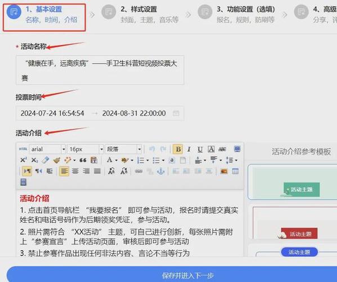Open the line height arrow
The height and width of the screenshot is (282, 337).
[236, 160]
